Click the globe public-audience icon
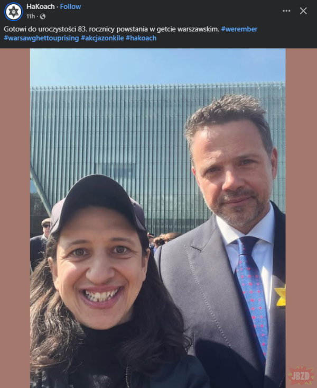317x388 pixels. point(42,16)
